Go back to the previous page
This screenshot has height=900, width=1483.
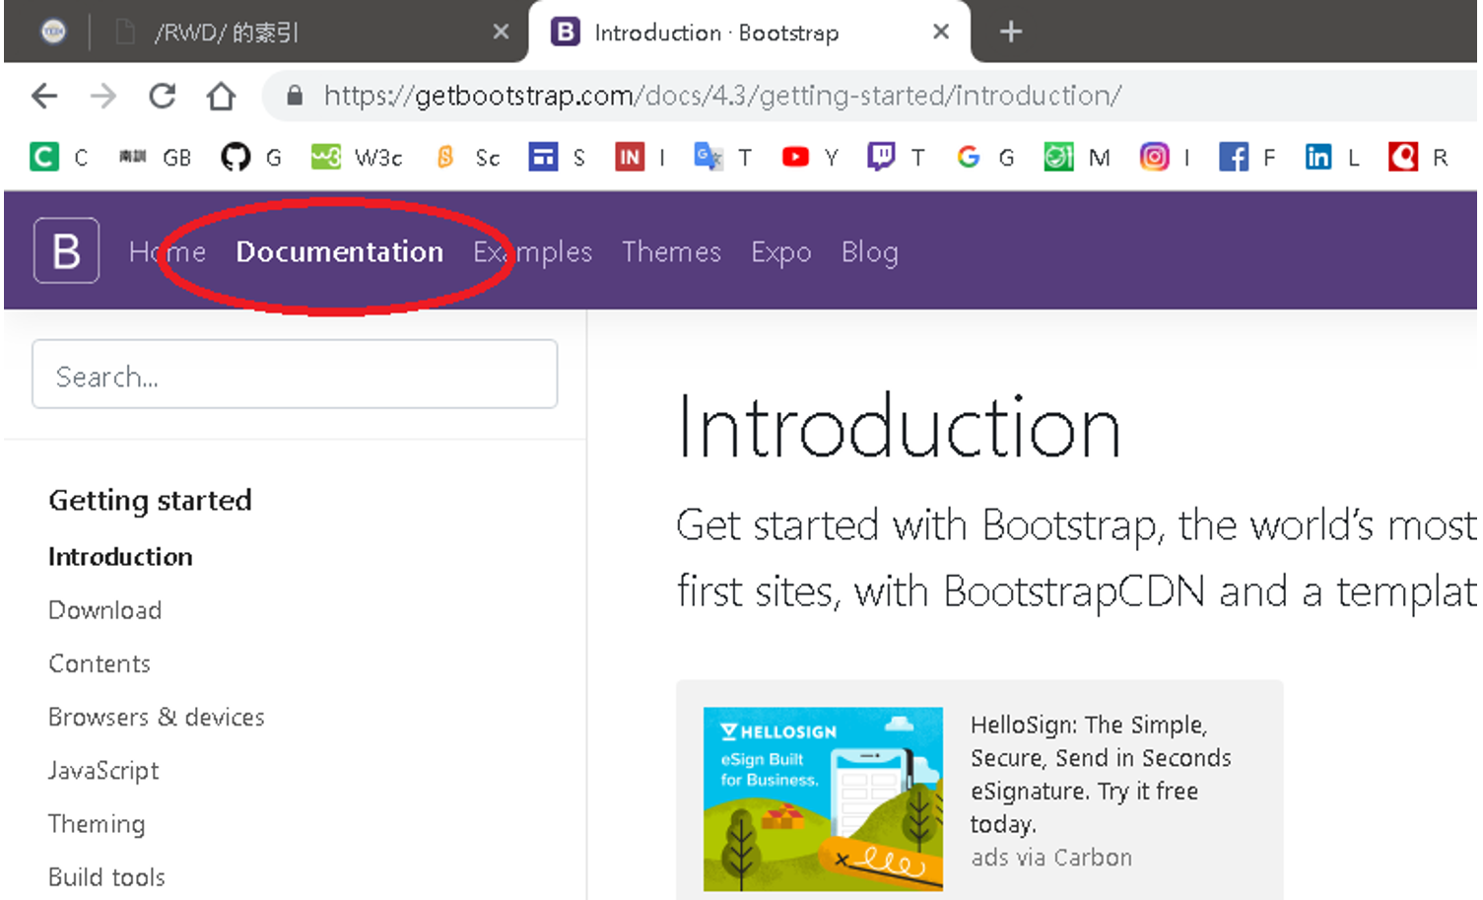(x=45, y=96)
